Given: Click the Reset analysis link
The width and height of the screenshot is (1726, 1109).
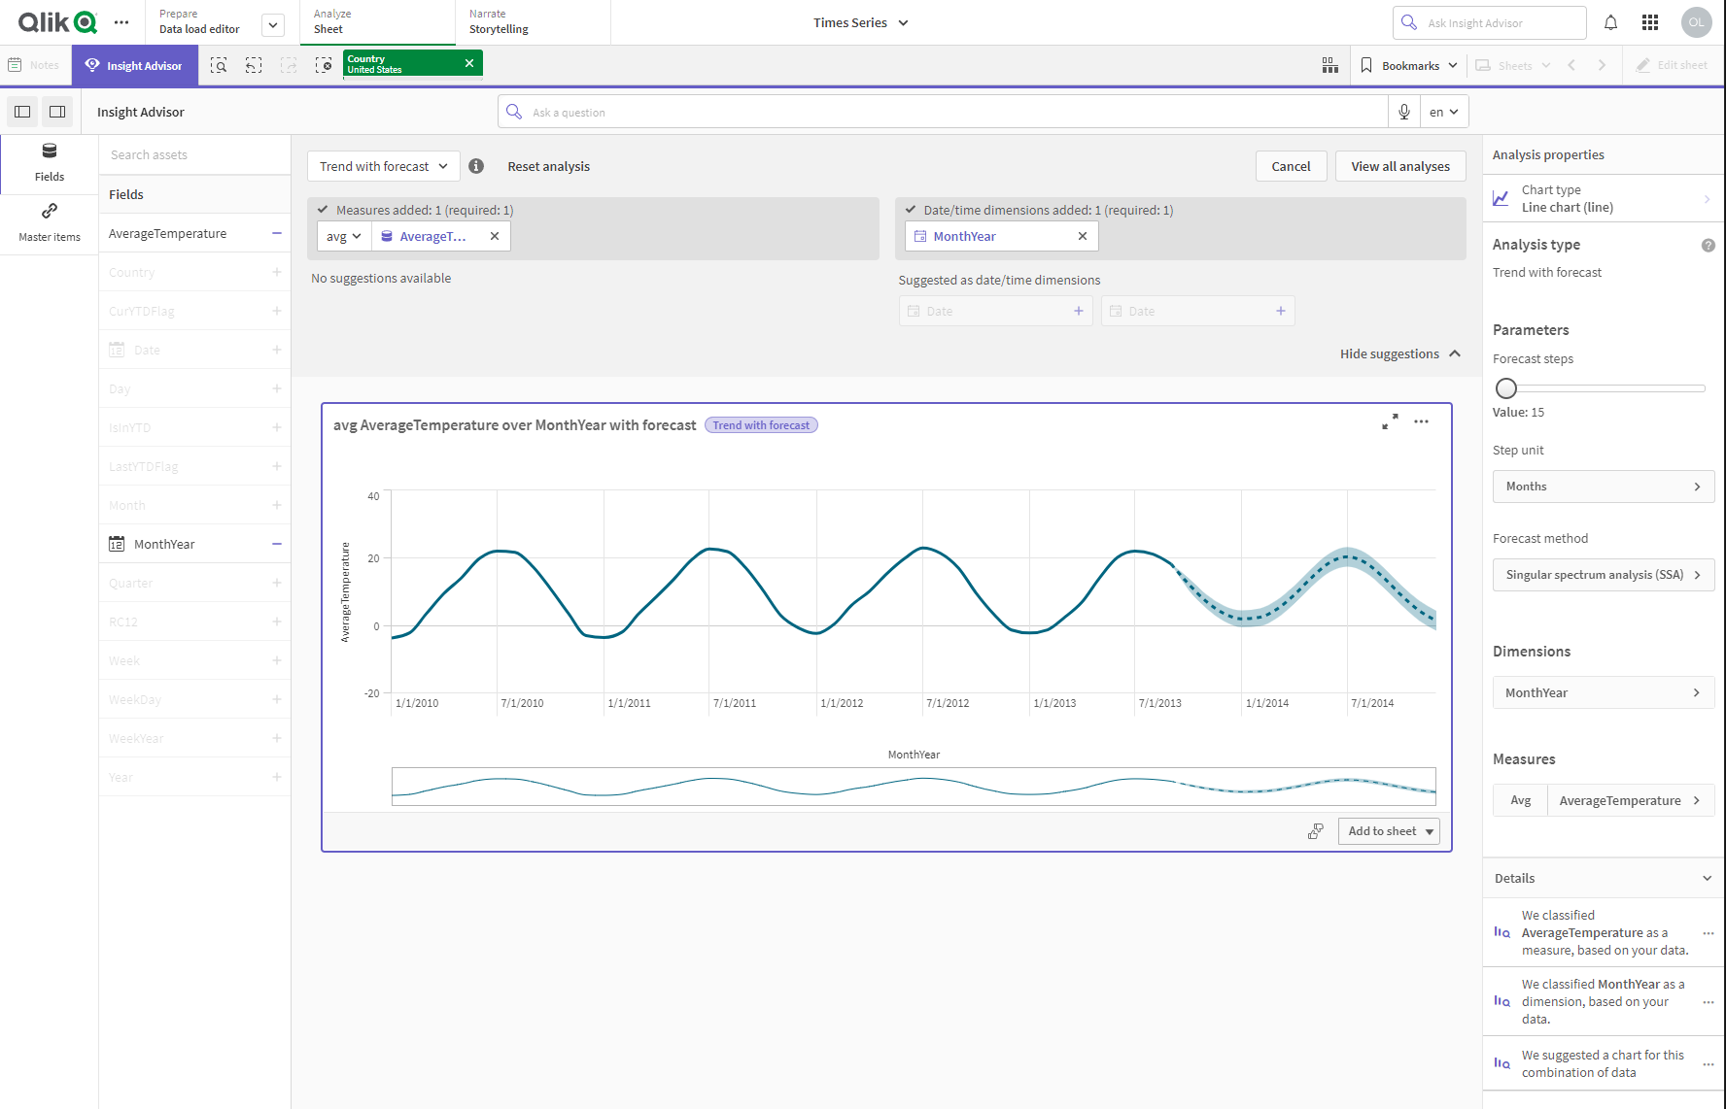Looking at the screenshot, I should coord(548,166).
